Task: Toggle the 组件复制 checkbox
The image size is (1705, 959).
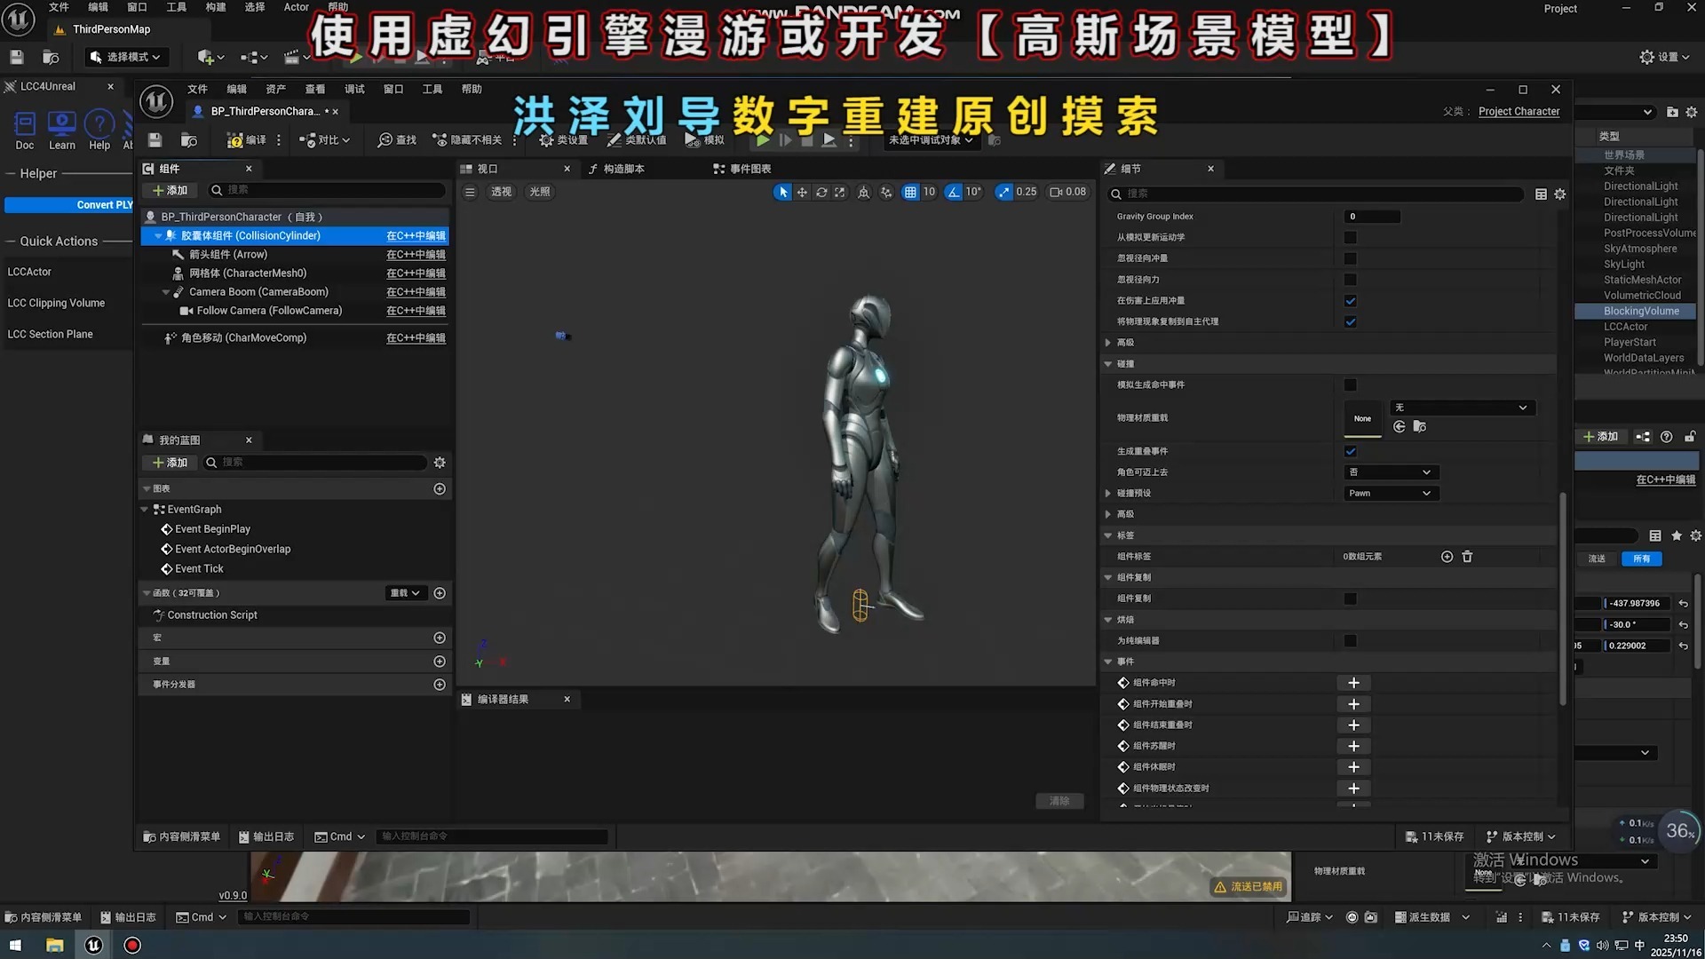Action: point(1351,598)
